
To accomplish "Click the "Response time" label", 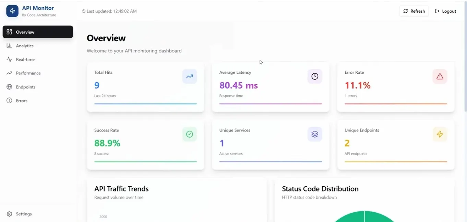I will tap(231, 96).
